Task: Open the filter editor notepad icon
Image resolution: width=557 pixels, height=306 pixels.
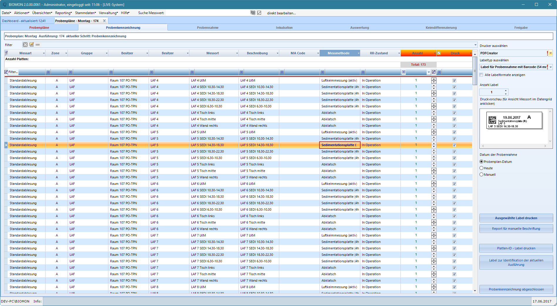Action: tap(31, 45)
